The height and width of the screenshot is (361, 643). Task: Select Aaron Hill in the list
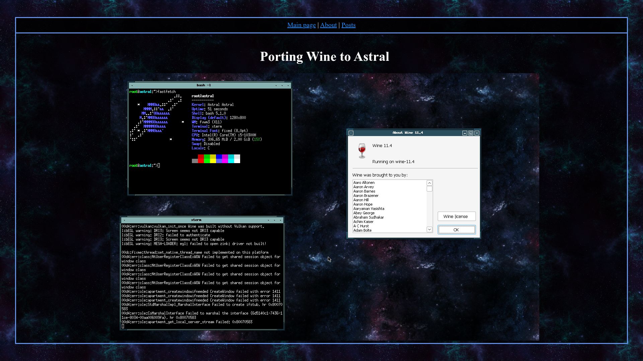pos(361,200)
